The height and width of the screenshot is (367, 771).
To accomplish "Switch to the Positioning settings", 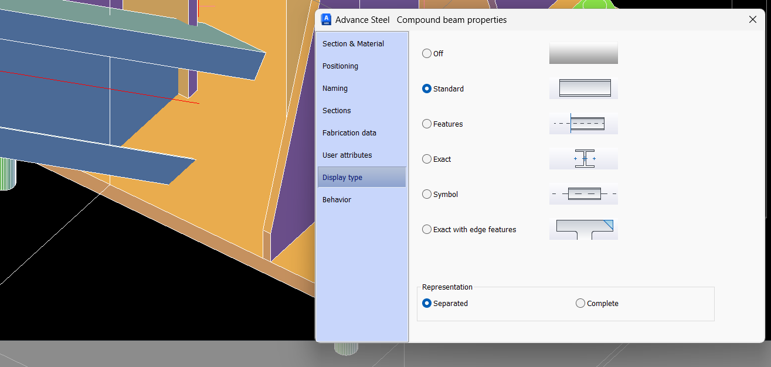I will 340,66.
